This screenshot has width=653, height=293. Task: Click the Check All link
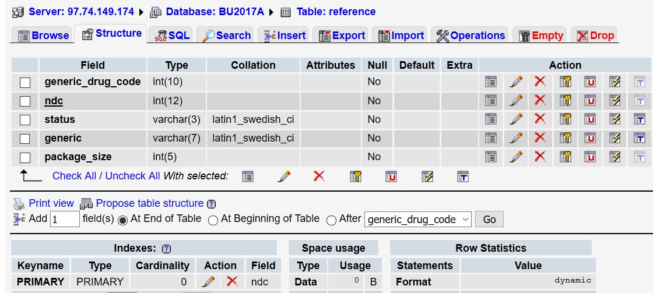pyautogui.click(x=74, y=176)
